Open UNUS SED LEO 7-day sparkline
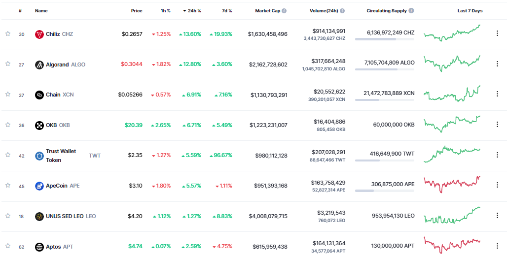The image size is (507, 256). coord(452,215)
